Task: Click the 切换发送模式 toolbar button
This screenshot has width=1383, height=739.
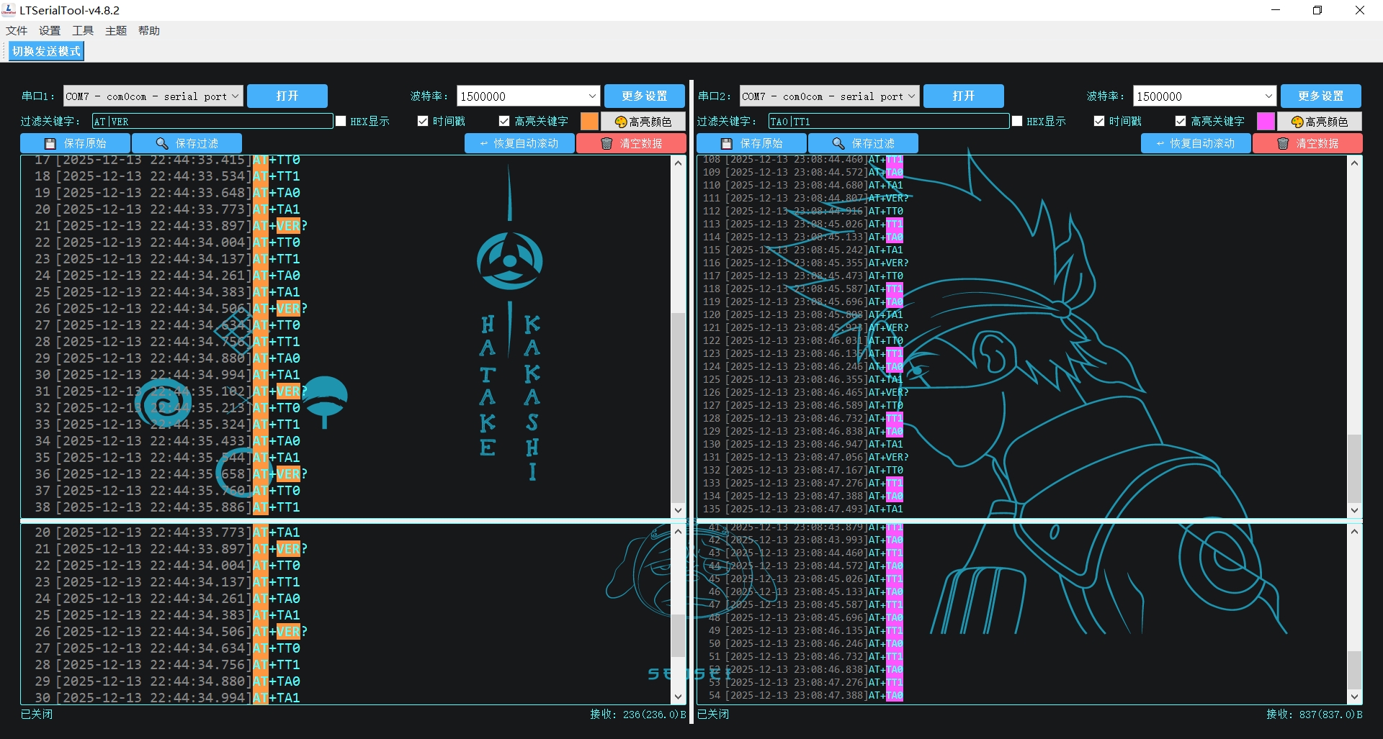Action: click(46, 51)
